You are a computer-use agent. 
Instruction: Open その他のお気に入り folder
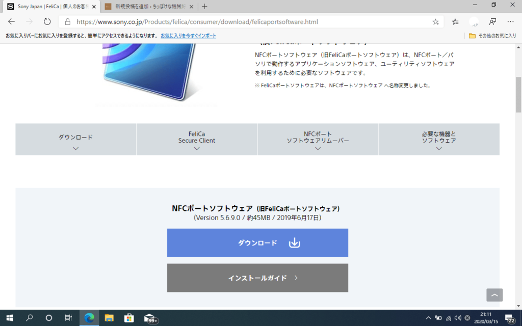(x=492, y=36)
